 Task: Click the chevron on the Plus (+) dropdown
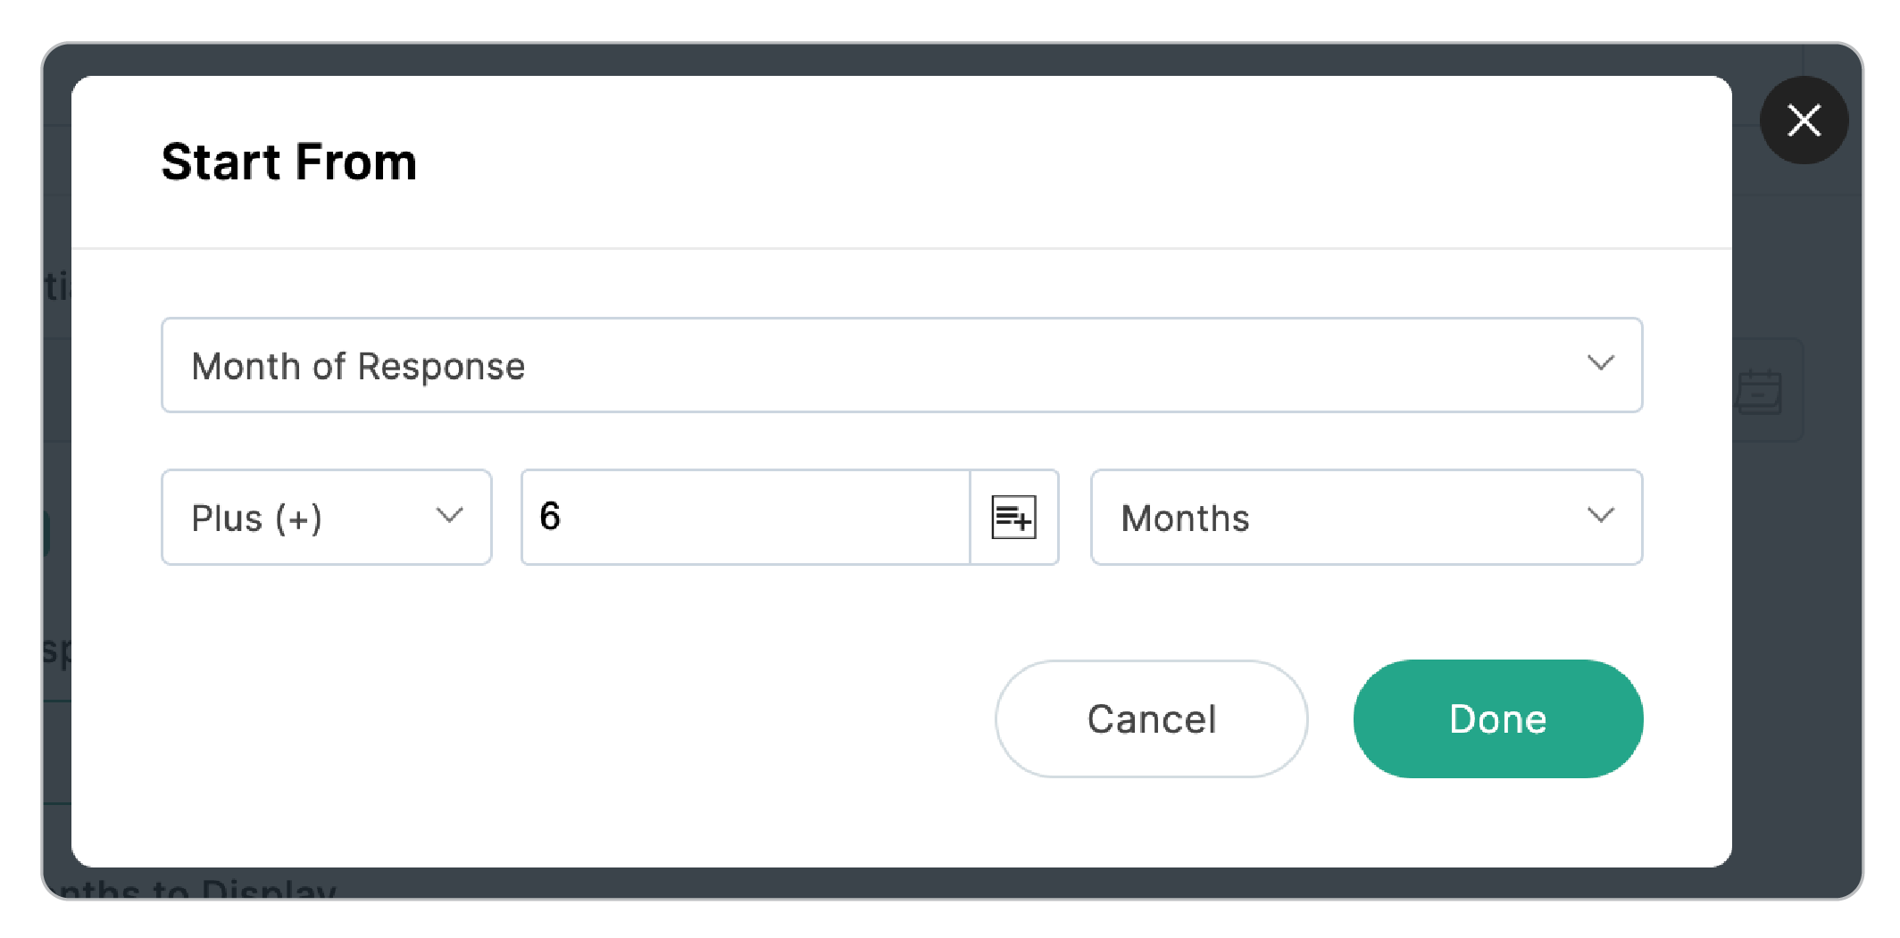(x=449, y=516)
